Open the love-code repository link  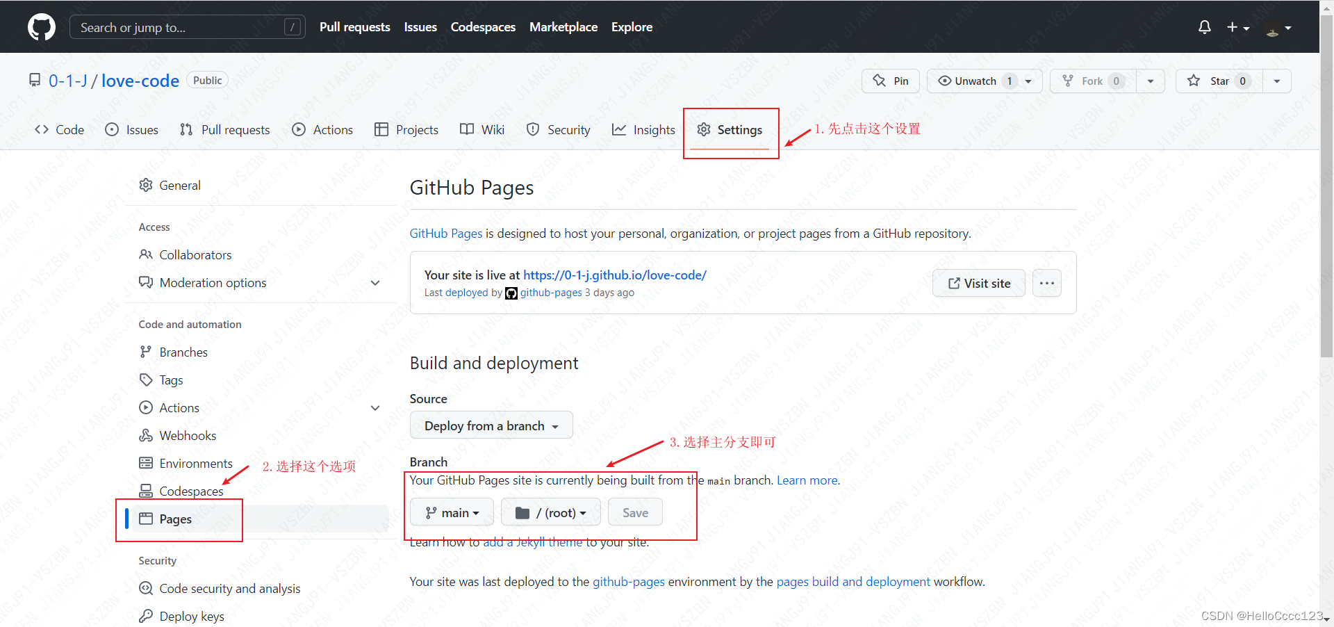pyautogui.click(x=140, y=81)
